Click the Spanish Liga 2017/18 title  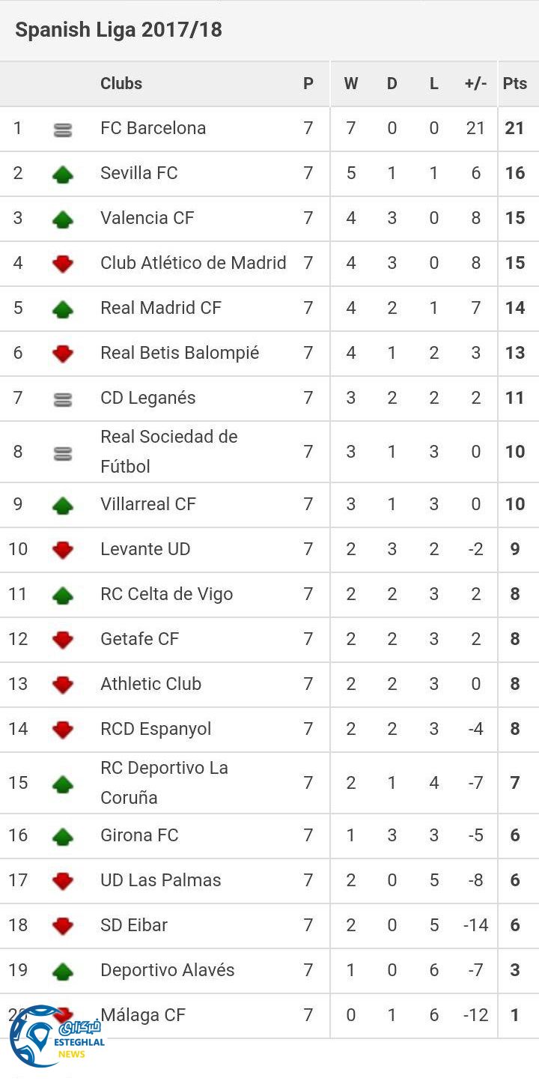(x=118, y=30)
